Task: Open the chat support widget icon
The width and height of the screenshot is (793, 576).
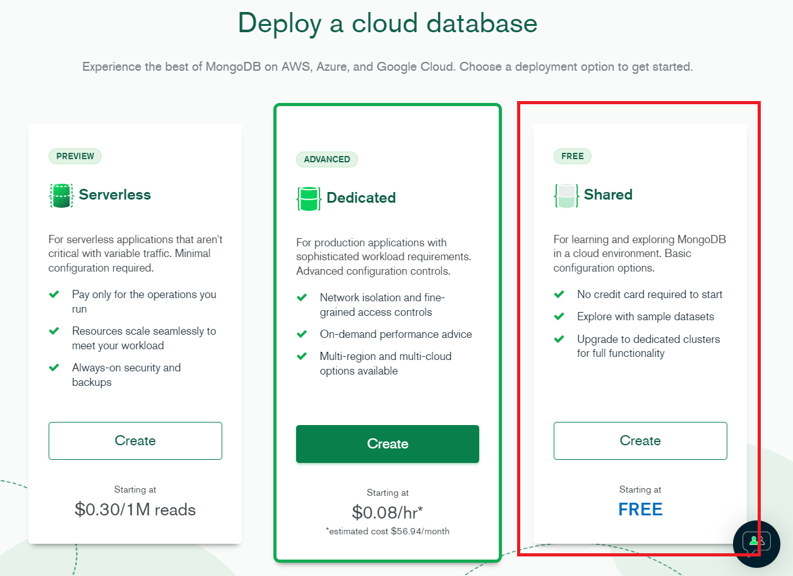Action: tap(756, 544)
